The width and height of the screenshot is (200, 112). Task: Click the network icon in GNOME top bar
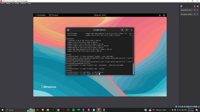pyautogui.click(x=160, y=15)
